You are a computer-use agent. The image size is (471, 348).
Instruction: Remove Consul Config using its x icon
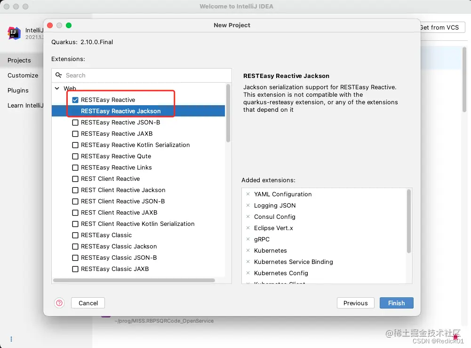(248, 217)
